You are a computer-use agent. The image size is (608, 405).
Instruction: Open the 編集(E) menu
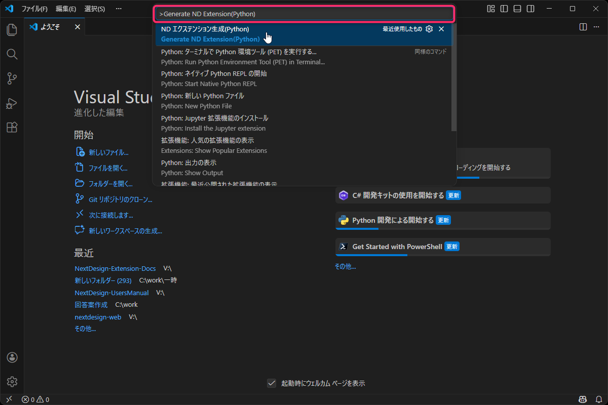[66, 9]
